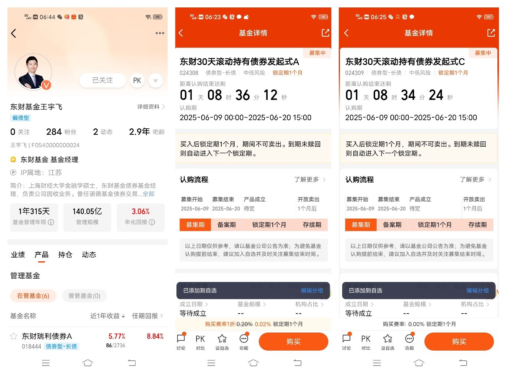Viewport: 506px width, 380px height.
Task: Select 在管基金(6) filter chip
Action: [x=33, y=296]
